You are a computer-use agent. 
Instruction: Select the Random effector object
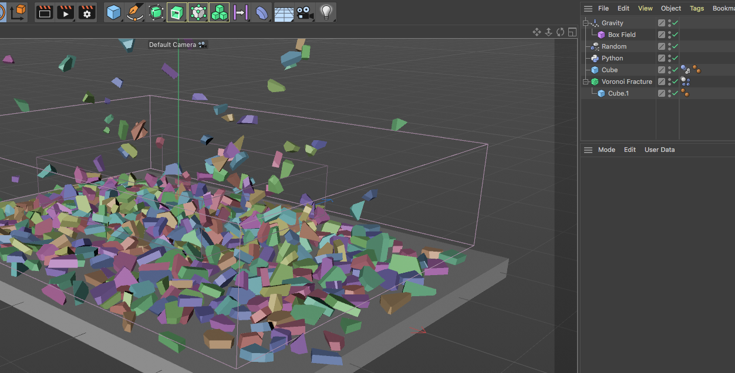pyautogui.click(x=614, y=46)
